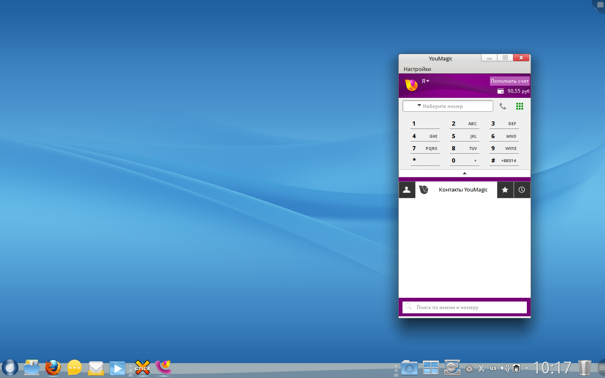Launch Firefox from the taskbar
Image resolution: width=605 pixels, height=378 pixels.
(53, 368)
